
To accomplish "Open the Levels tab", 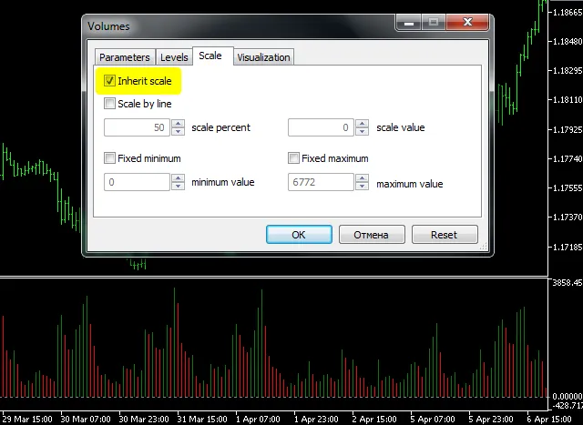I will [174, 57].
